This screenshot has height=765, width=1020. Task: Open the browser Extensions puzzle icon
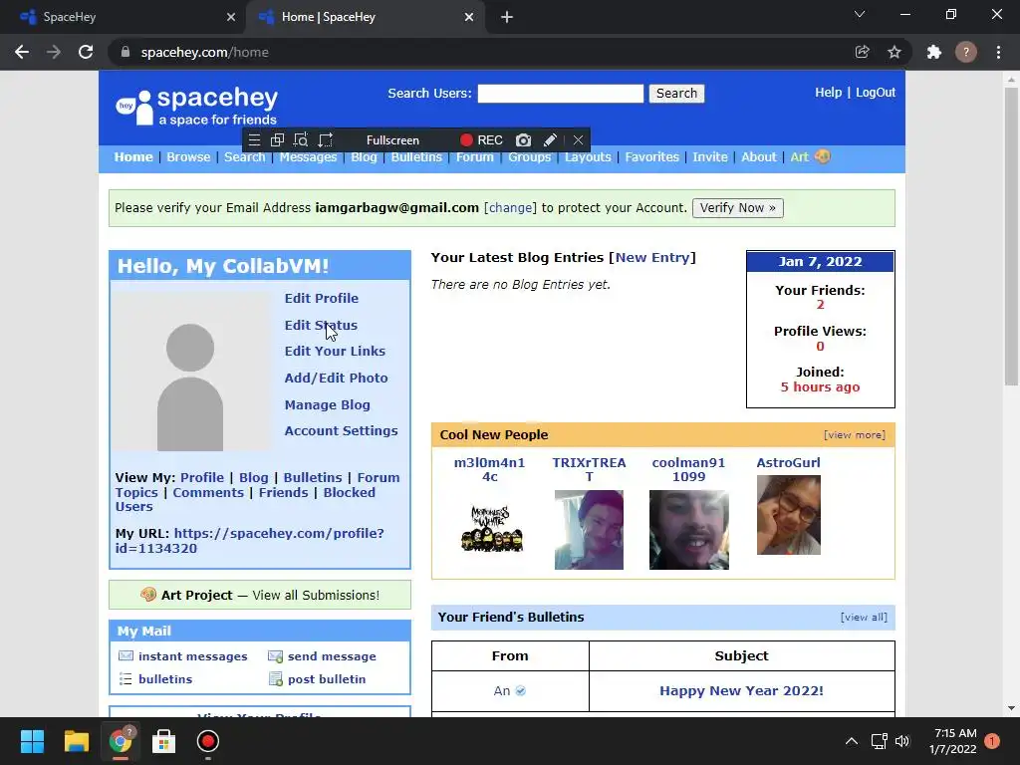point(934,52)
